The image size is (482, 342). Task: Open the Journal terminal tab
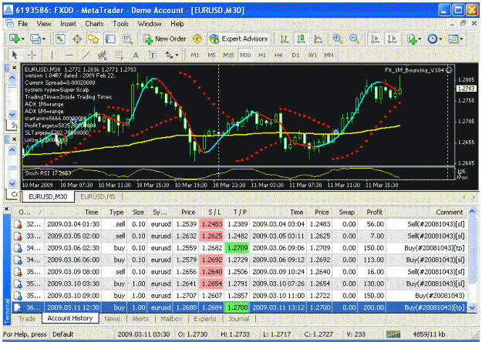coord(238,319)
